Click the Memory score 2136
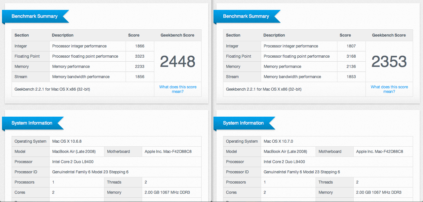The height and width of the screenshot is (202, 423). 351,67
